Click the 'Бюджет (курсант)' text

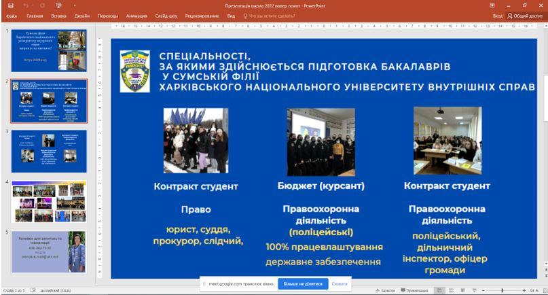(x=321, y=186)
